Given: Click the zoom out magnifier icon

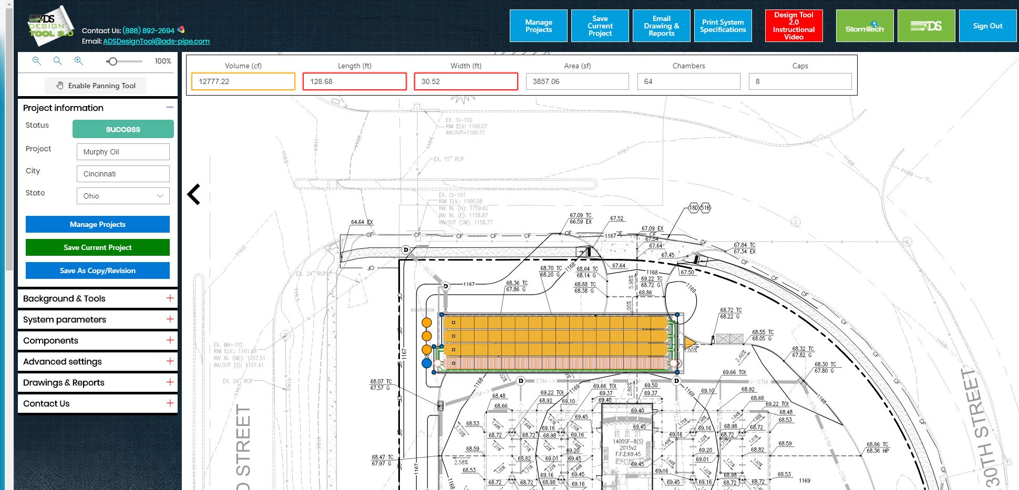Looking at the screenshot, I should click(37, 61).
